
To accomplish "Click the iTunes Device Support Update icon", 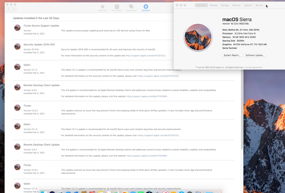I will click(17, 28).
